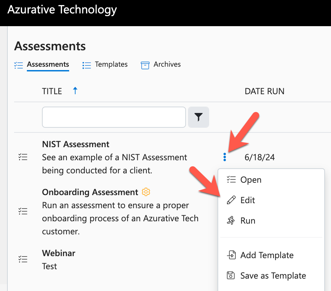Click the 'Test' description under Webinar

click(49, 266)
